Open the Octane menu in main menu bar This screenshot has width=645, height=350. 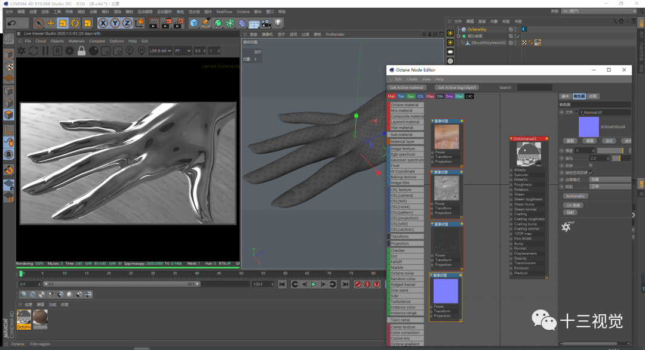pos(243,11)
